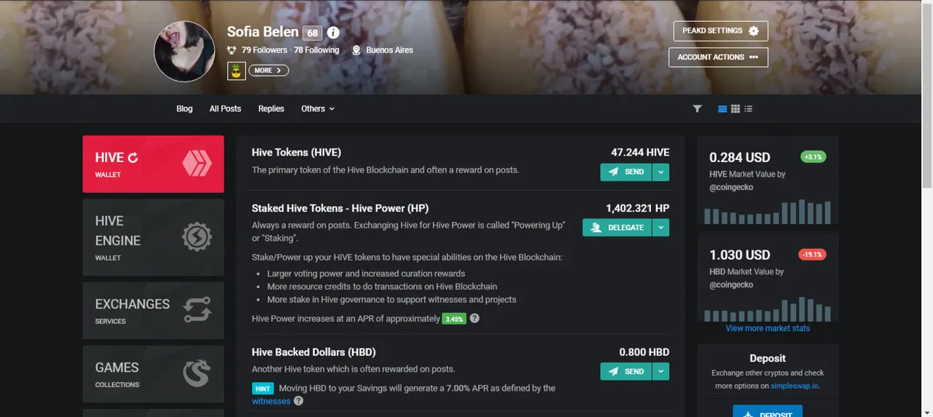Select the Games Collections sidebar tile
Viewport: 933px width, 417px height.
point(153,374)
